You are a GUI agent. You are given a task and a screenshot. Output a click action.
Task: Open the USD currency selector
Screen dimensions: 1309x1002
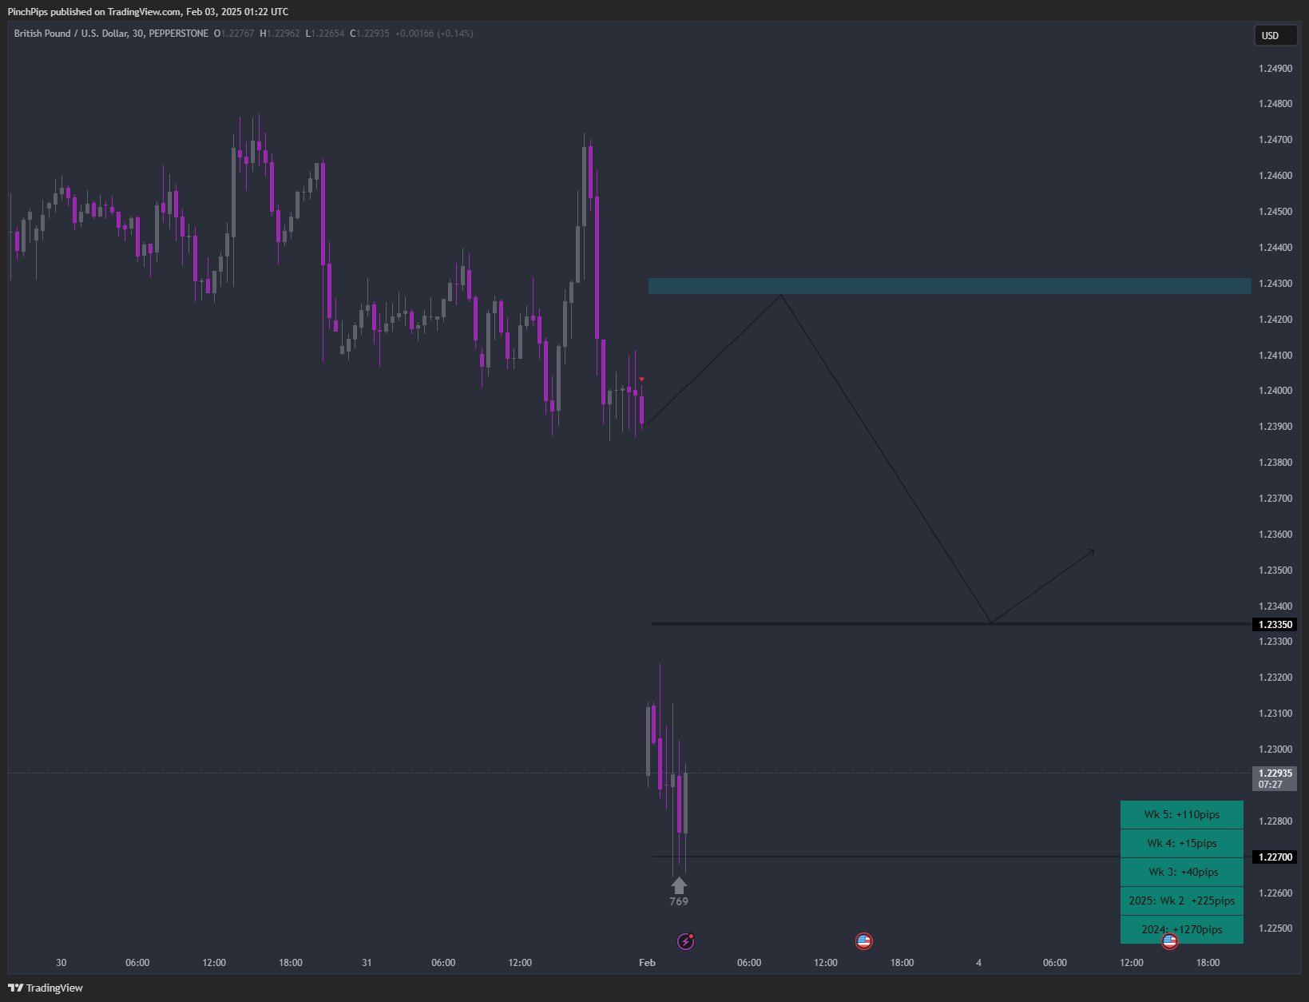(x=1275, y=35)
